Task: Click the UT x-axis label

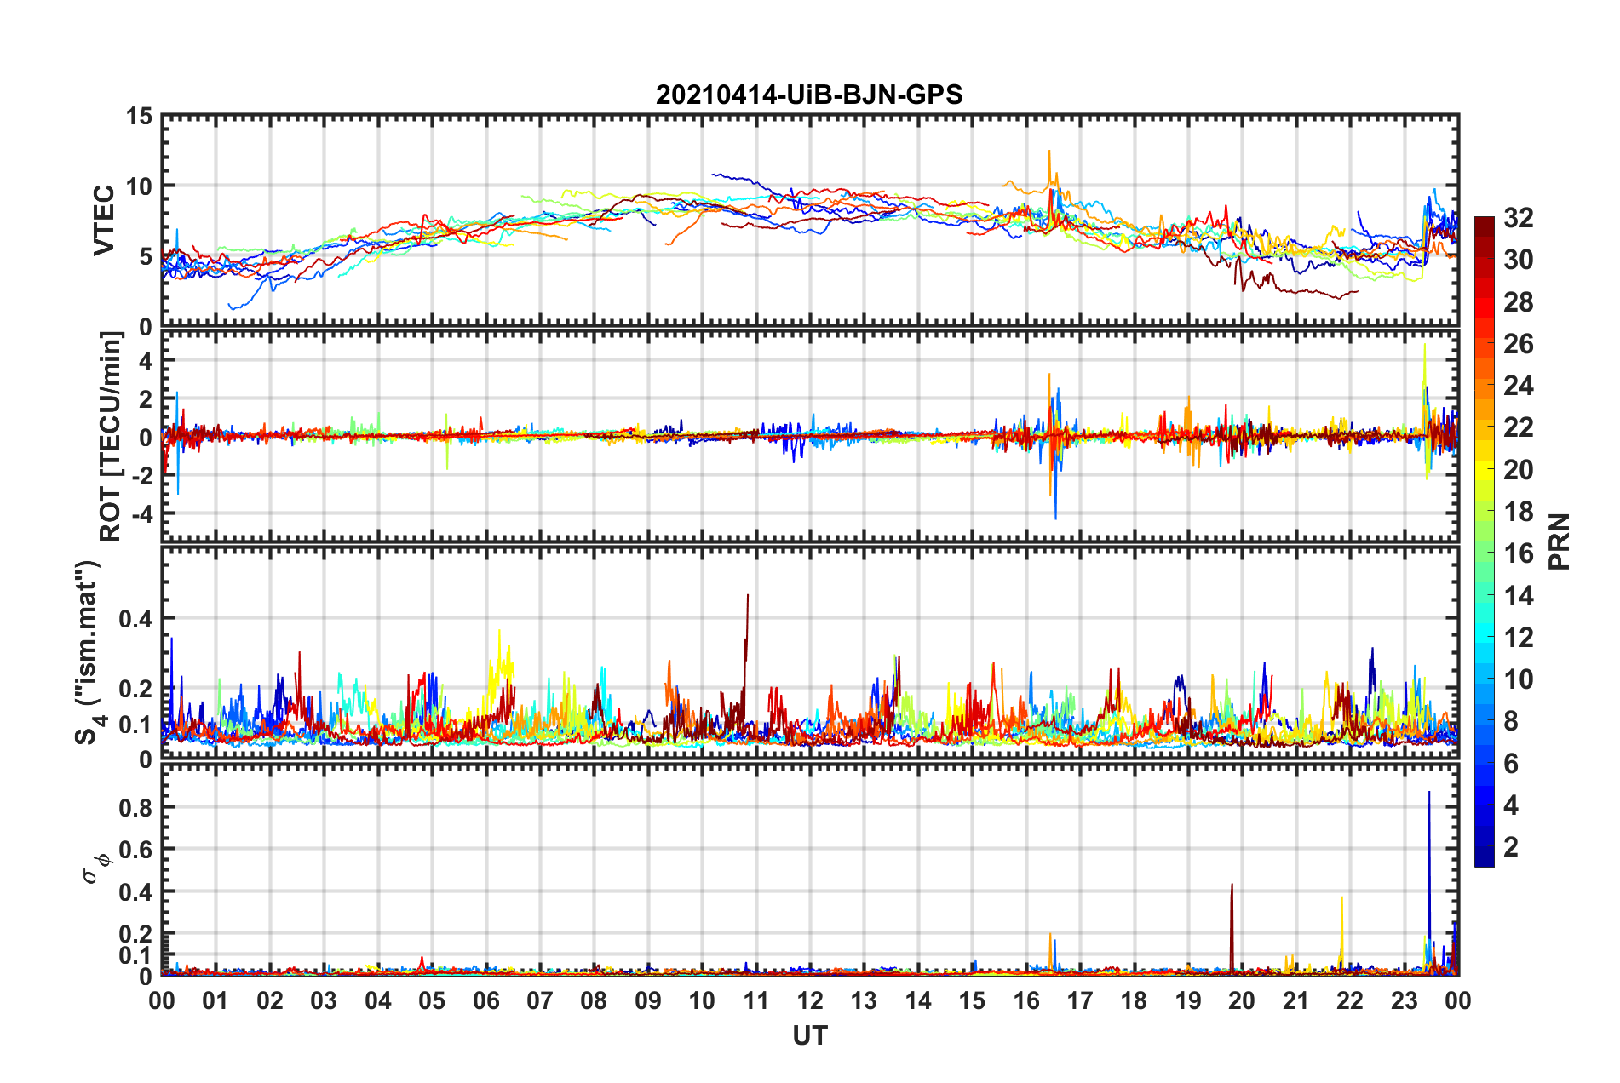Action: point(809,1035)
